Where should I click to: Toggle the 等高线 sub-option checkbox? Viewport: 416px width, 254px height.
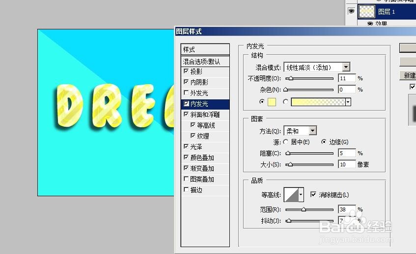[193, 125]
